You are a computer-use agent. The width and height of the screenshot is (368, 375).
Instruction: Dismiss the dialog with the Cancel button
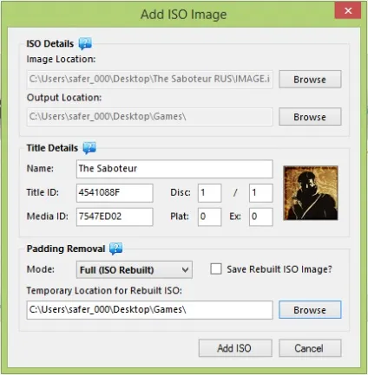(x=310, y=348)
